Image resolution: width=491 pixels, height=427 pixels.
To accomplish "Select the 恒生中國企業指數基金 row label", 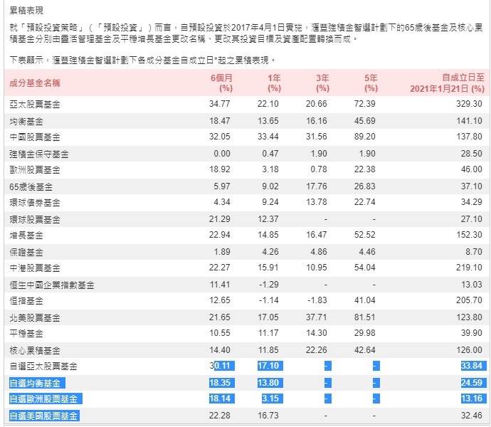I will coord(52,285).
